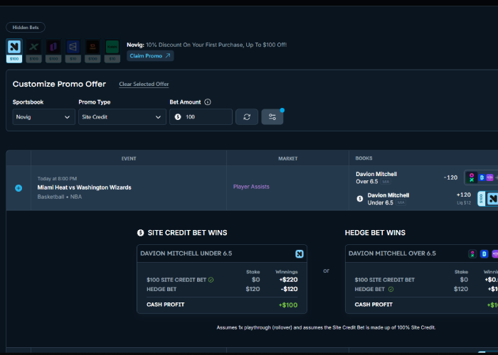Click the HEDGE BET WINS heading
The width and height of the screenshot is (498, 355).
tap(375, 233)
